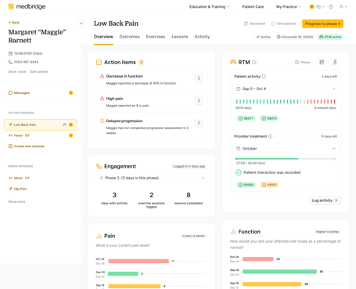Screen dimensions: 356x289
Task: Open the ended Wrist - OT episode
Action: [19, 178]
